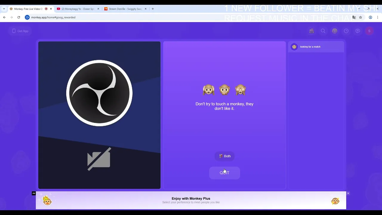The height and width of the screenshot is (215, 382).
Task: Click the looking for a match status
Action: tap(310, 47)
